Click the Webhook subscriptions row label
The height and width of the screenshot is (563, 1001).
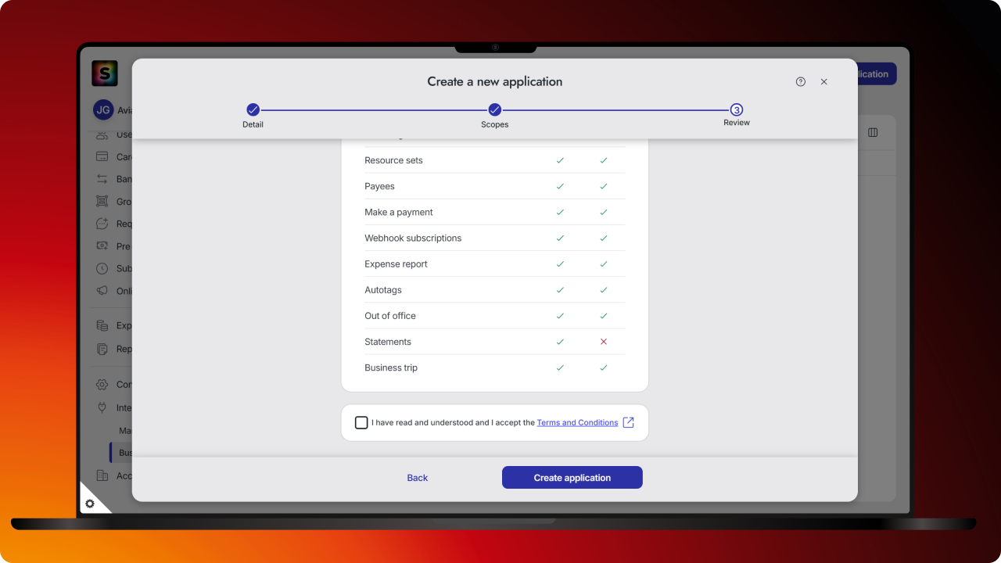[x=413, y=238]
